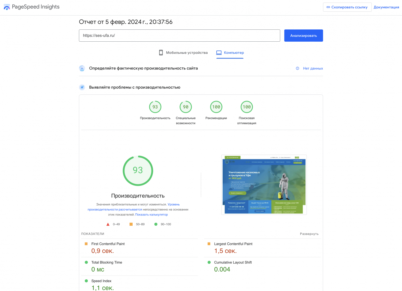
Task: Click the green circle 90–100 legend icon
Action: point(156,224)
